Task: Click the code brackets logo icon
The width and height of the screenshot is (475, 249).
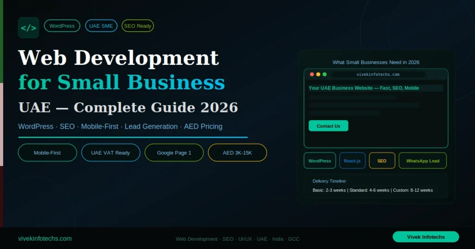Action: pos(28,28)
